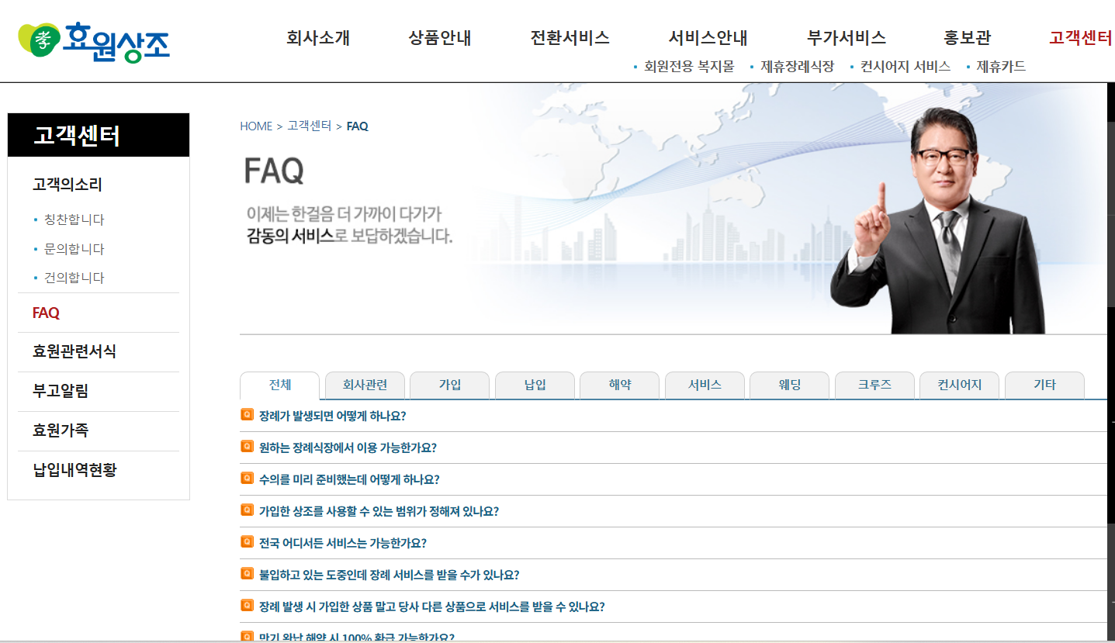Open 상품안내 main menu

pyautogui.click(x=440, y=38)
